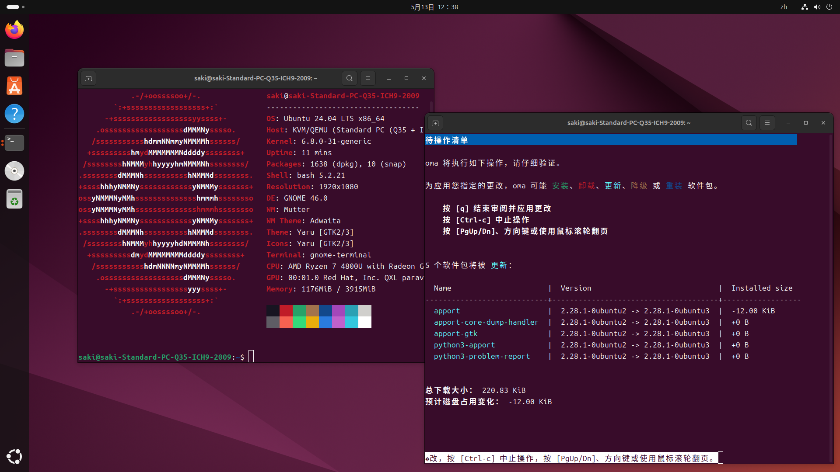Viewport: 840px width, 472px height.
Task: Launch Firefox from the dock
Action: [x=14, y=29]
